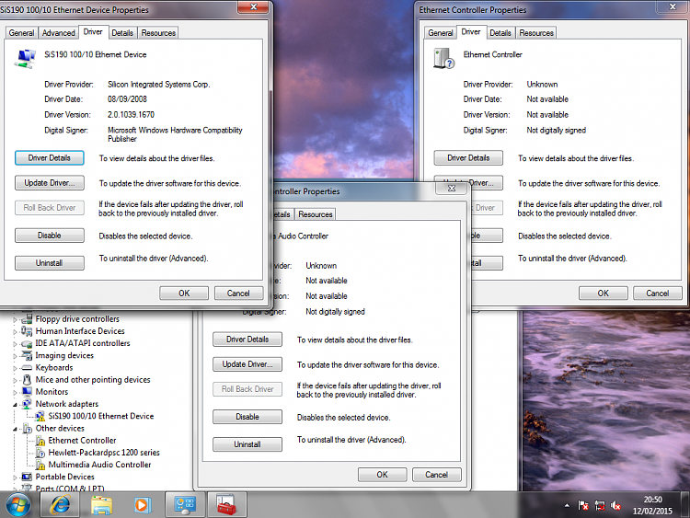The image size is (690, 518).
Task: Open the Details tab in Ethernet Controller Properties
Action: point(500,33)
